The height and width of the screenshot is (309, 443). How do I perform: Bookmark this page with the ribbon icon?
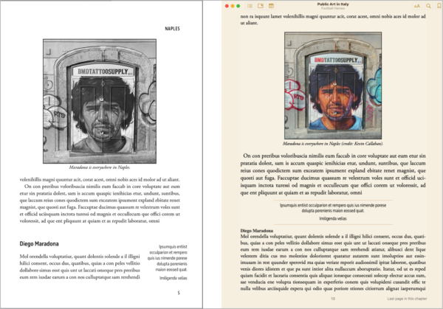(x=439, y=6)
